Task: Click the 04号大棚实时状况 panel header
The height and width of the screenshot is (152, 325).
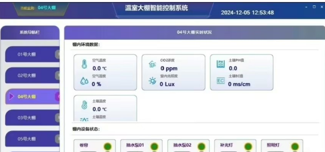Action: point(194,33)
